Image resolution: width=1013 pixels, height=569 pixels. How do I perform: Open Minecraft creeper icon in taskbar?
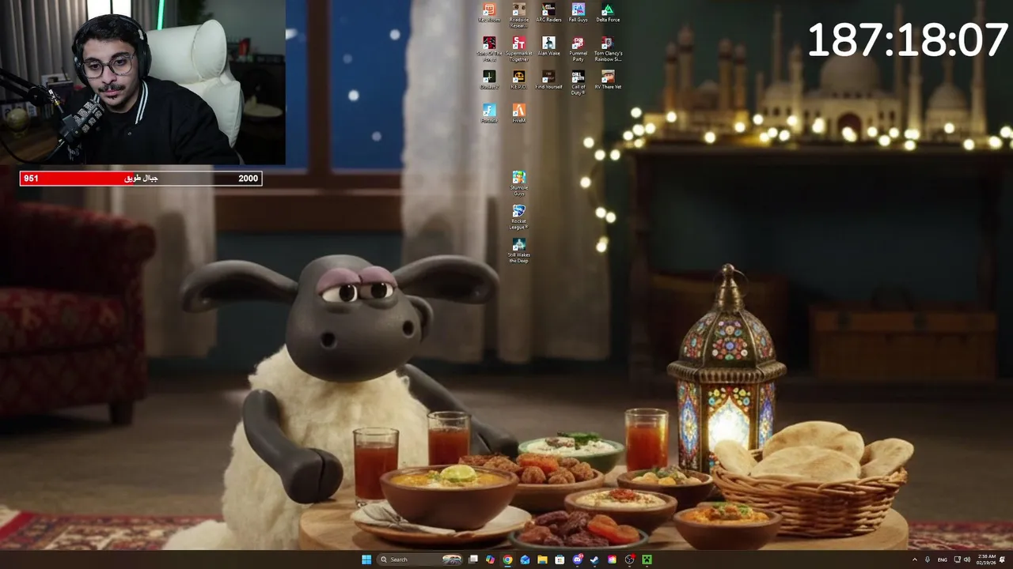pyautogui.click(x=647, y=560)
